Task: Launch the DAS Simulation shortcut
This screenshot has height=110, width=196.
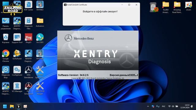Action: click(x=28, y=88)
